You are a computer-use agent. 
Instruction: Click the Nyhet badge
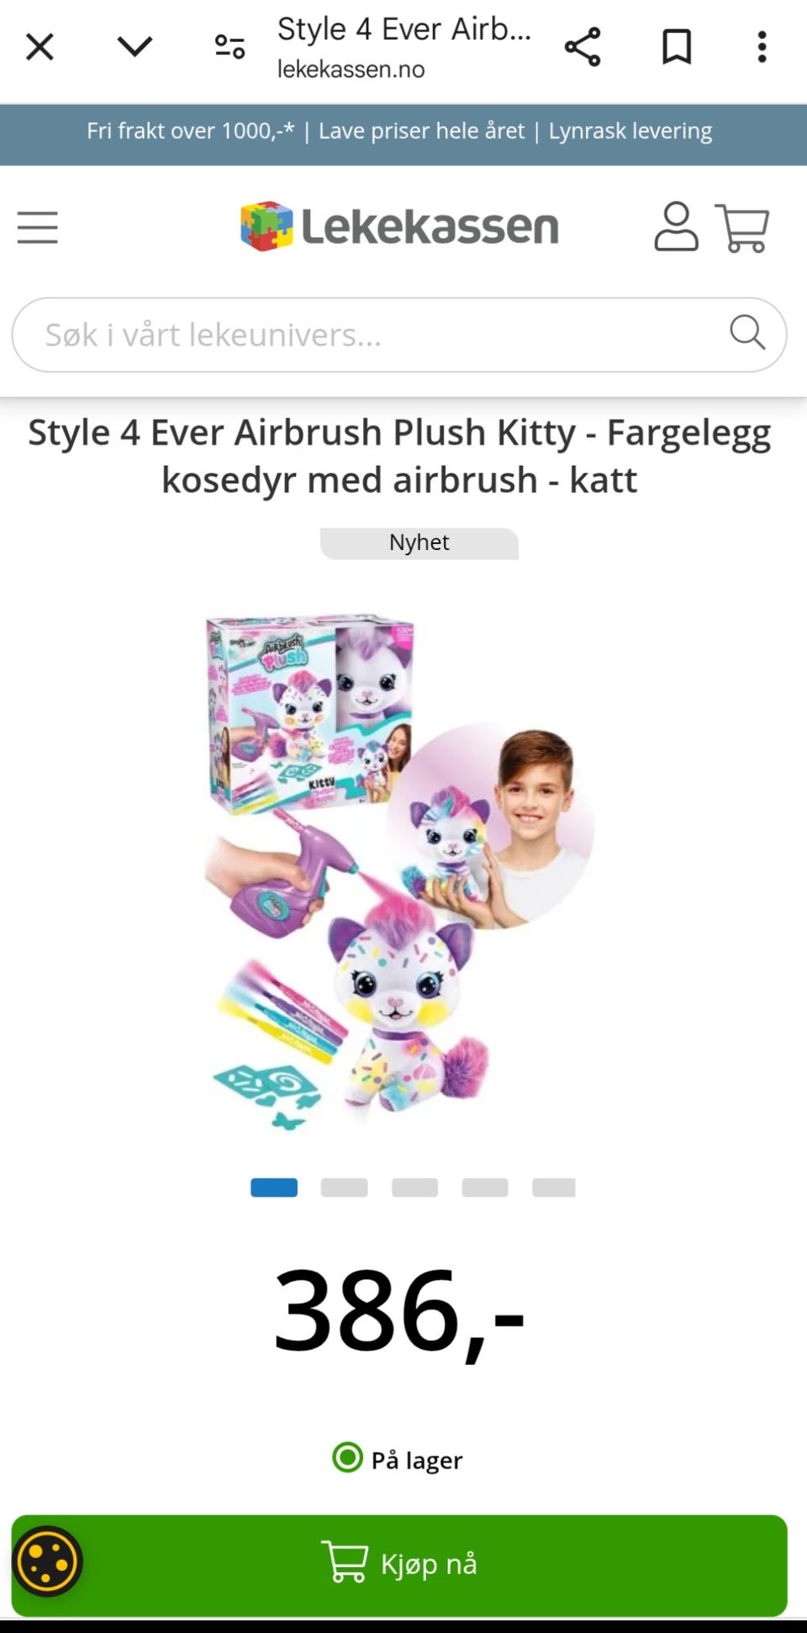point(419,542)
